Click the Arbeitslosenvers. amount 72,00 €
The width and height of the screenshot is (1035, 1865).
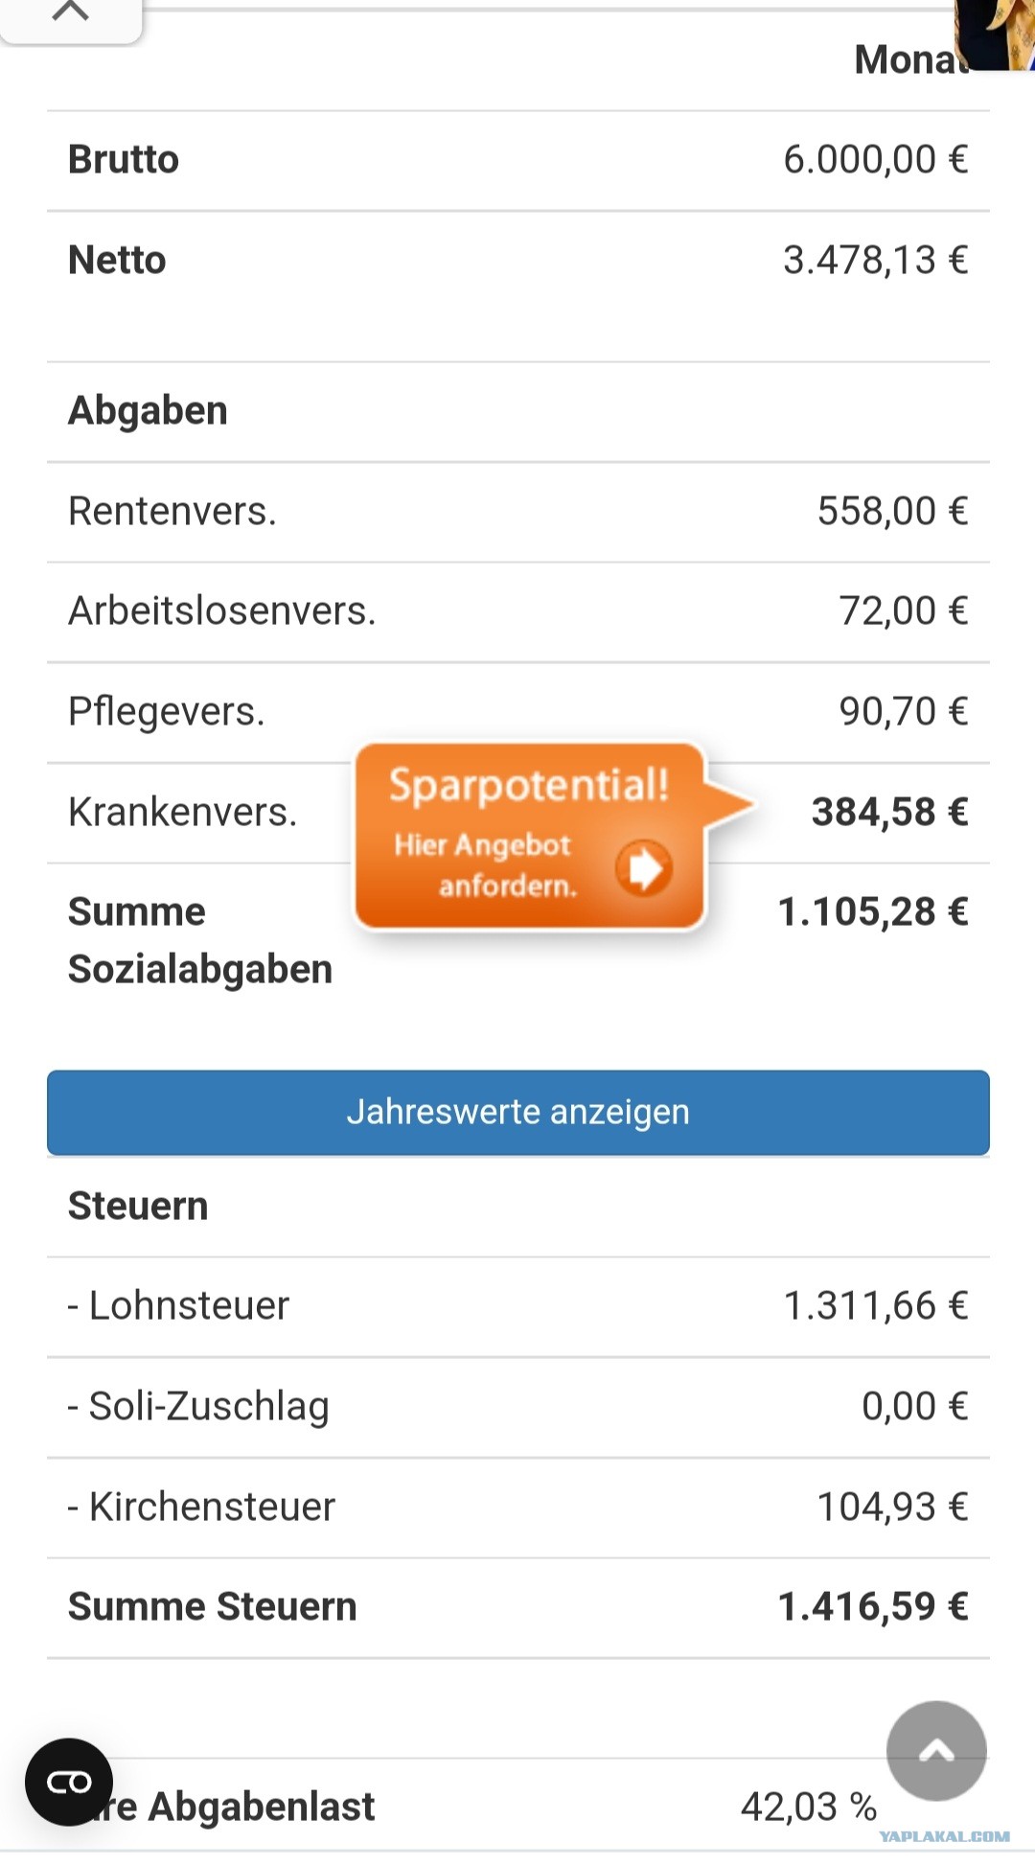tap(904, 610)
